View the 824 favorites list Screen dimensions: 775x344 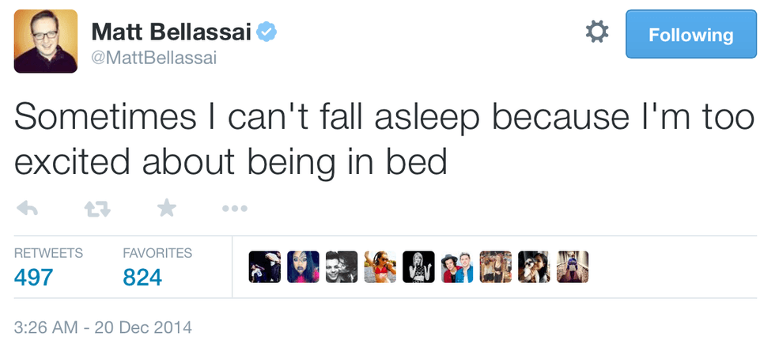[142, 277]
